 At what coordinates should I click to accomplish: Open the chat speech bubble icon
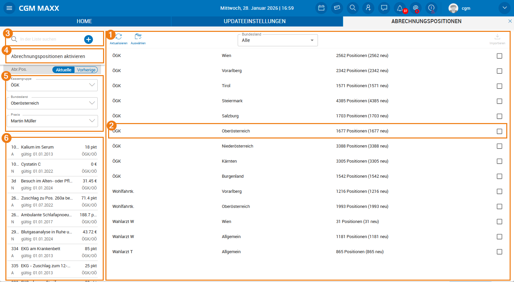pyautogui.click(x=384, y=8)
